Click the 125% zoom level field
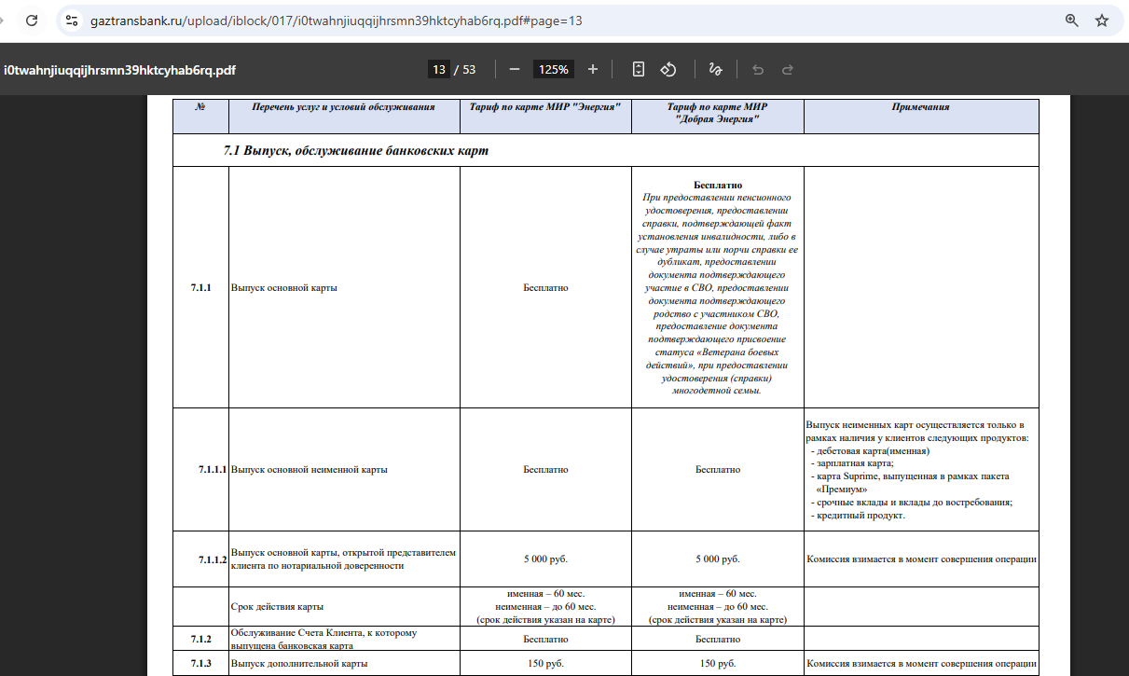The image size is (1129, 676). (554, 69)
